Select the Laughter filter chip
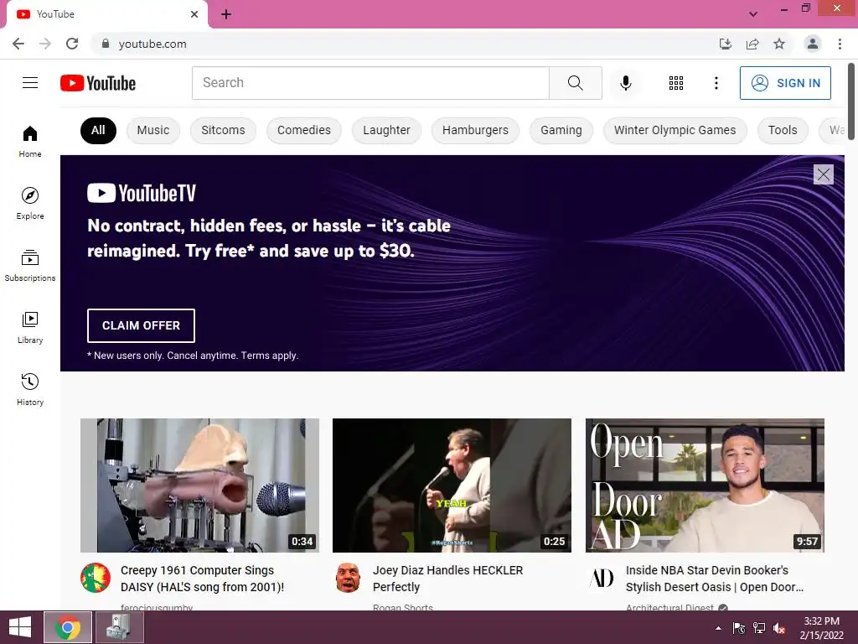858x644 pixels. tap(386, 130)
